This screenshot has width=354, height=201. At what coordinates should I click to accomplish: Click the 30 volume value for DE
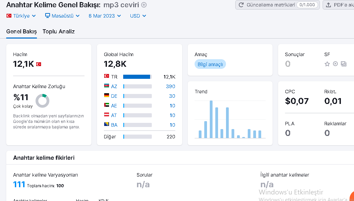click(172, 96)
